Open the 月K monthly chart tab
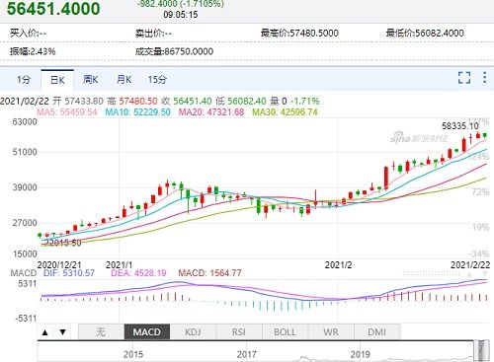The image size is (494, 362). (124, 80)
